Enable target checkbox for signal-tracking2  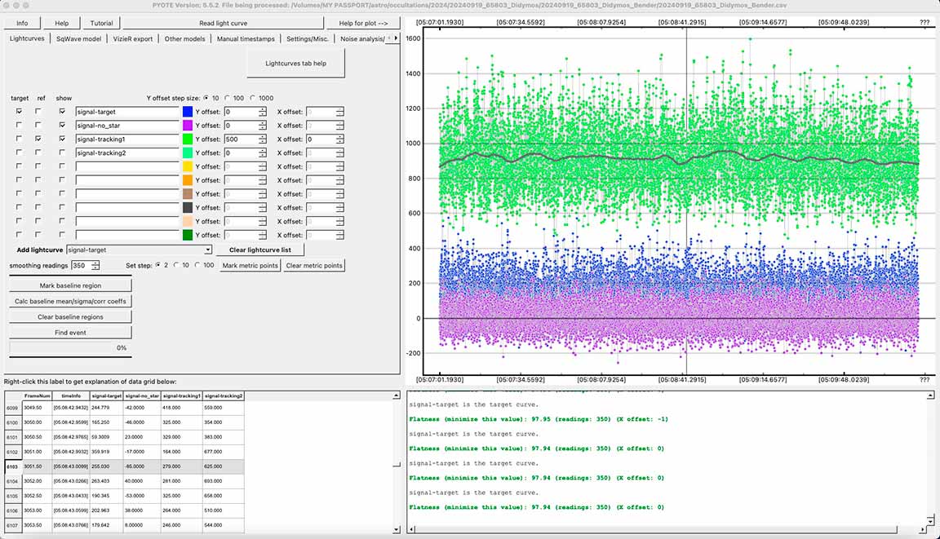tap(20, 152)
